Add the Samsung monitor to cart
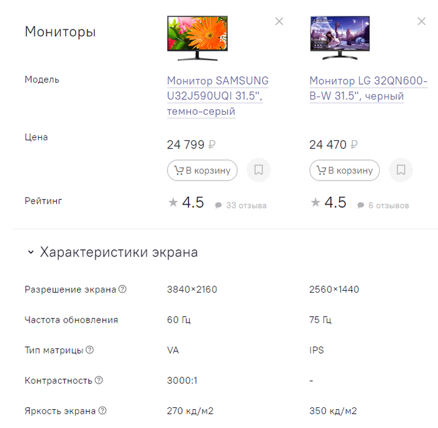 (x=202, y=170)
